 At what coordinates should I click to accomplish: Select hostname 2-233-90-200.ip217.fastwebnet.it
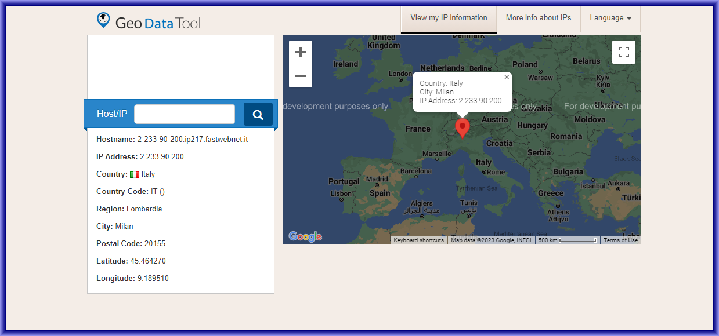[193, 140]
